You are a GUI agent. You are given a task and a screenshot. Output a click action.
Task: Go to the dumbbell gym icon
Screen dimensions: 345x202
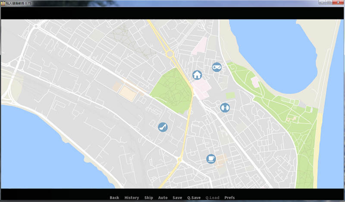225,107
